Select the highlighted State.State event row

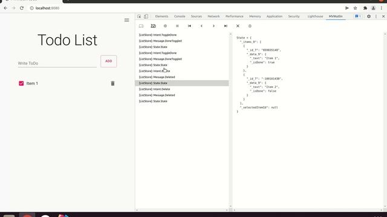point(182,83)
